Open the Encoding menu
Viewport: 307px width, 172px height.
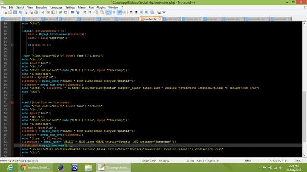tap(42, 7)
